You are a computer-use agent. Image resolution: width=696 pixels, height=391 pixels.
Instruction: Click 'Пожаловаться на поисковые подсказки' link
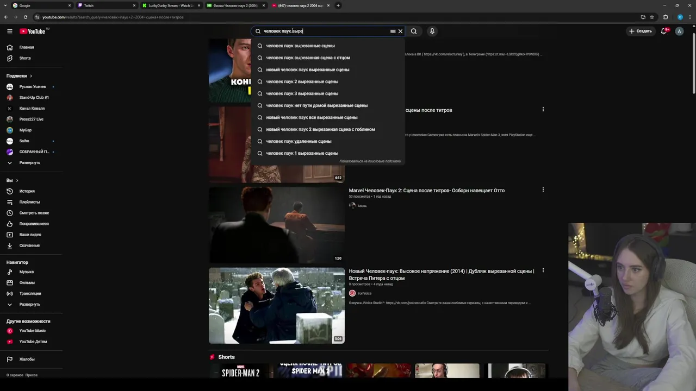(370, 161)
